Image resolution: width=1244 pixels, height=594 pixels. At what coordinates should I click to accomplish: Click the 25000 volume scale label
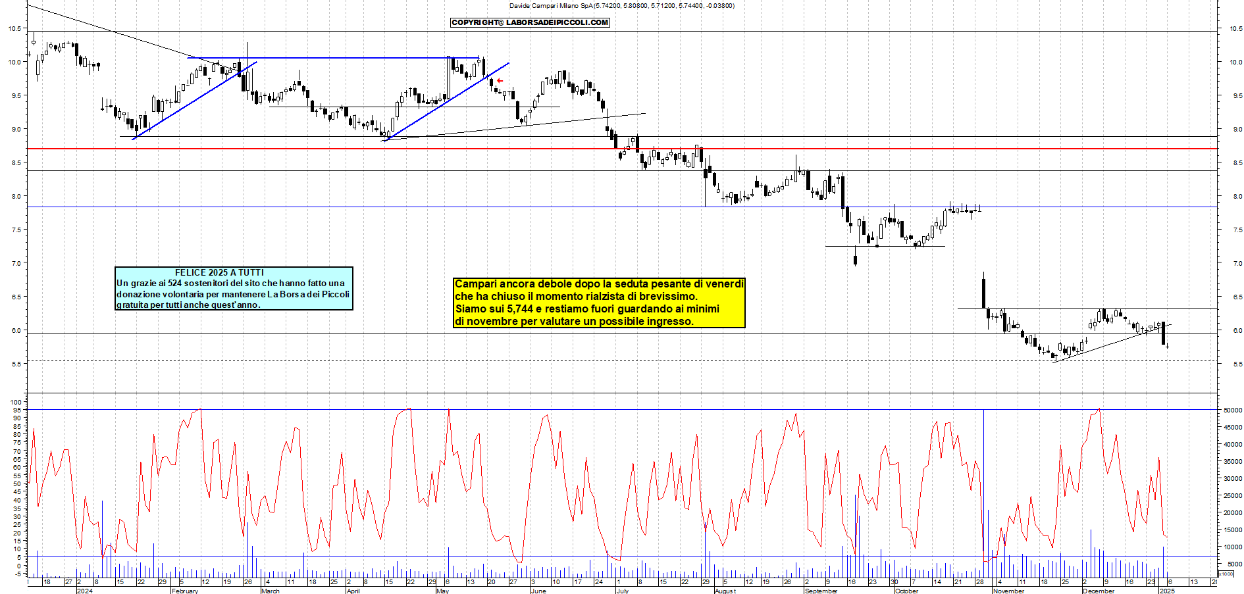tap(1233, 495)
